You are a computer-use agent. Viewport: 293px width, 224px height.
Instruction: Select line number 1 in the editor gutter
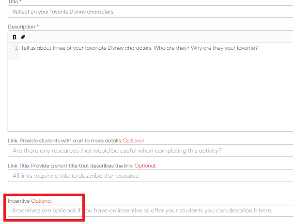pyautogui.click(x=16, y=48)
